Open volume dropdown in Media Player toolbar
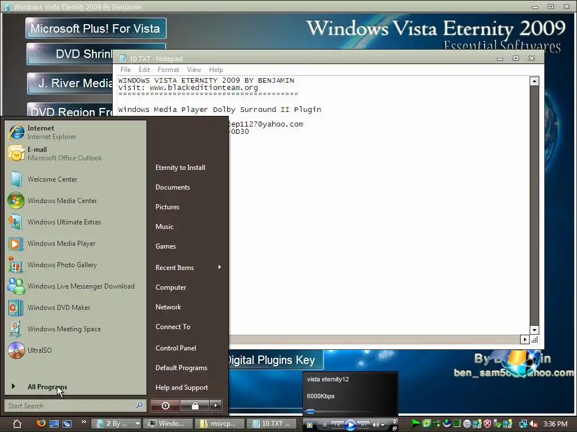 click(383, 425)
